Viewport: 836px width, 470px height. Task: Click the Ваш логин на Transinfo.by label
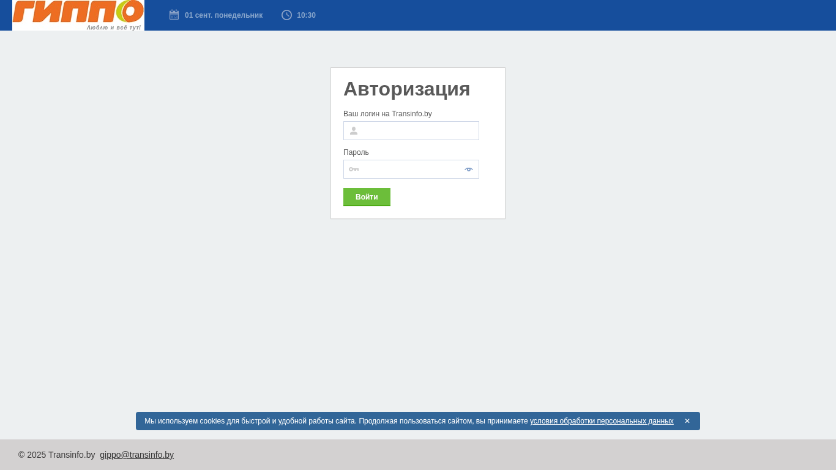point(387,114)
